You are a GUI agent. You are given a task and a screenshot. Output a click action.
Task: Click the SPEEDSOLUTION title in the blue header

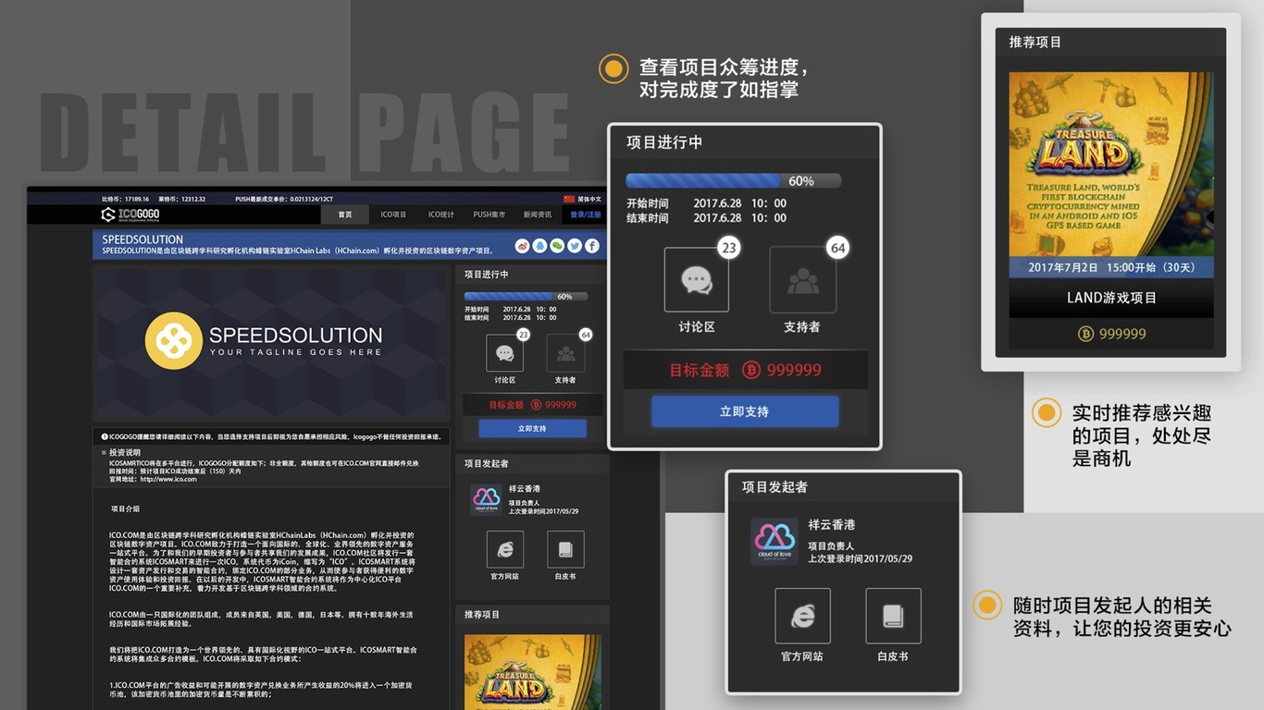click(143, 239)
